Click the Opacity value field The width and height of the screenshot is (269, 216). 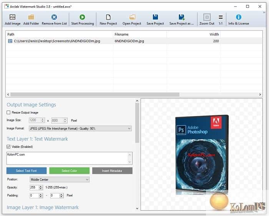click(x=34, y=187)
